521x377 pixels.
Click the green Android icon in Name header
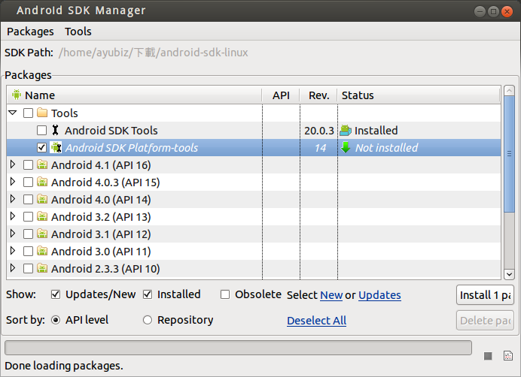[x=16, y=95]
